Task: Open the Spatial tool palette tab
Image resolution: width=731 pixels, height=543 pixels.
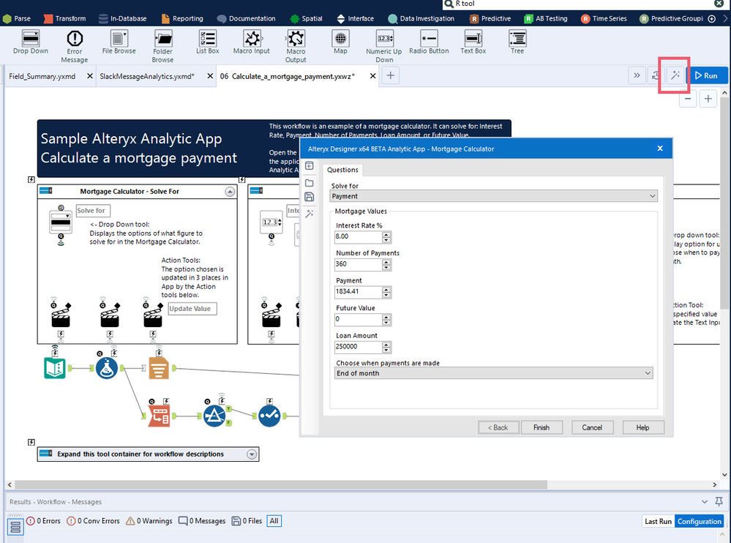Action: click(306, 18)
